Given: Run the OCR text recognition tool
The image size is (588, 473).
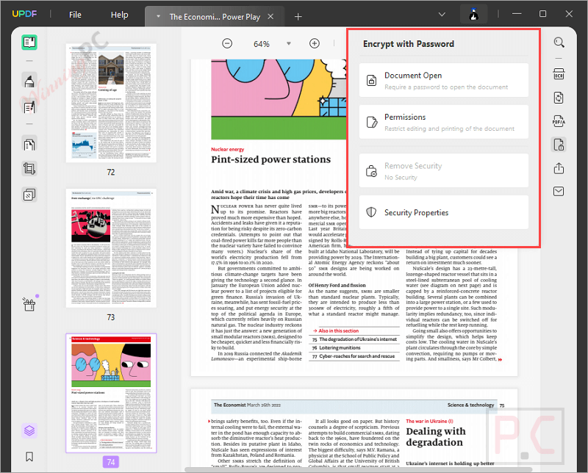Looking at the screenshot, I should pos(559,74).
